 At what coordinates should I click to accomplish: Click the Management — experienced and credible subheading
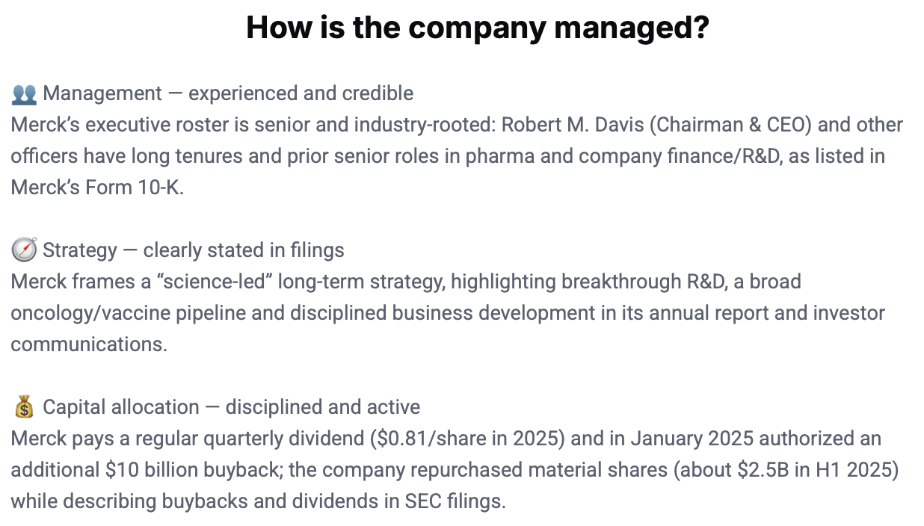(228, 93)
